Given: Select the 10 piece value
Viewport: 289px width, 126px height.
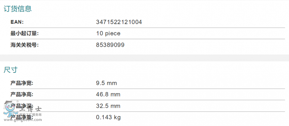Looking at the screenshot, I should coord(108,34).
